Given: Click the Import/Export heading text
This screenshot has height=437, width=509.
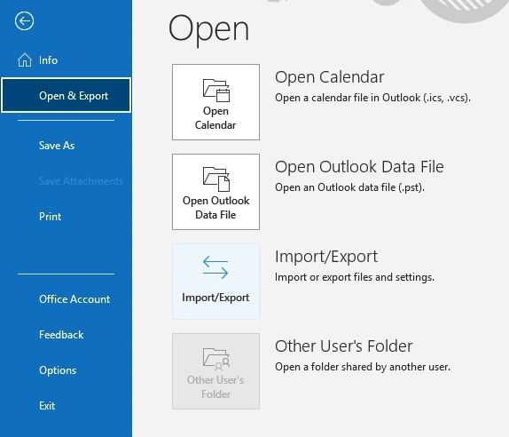Looking at the screenshot, I should point(326,257).
